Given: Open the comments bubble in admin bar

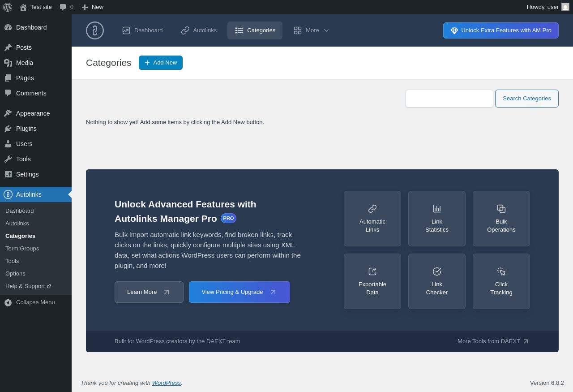Looking at the screenshot, I should pos(66,7).
